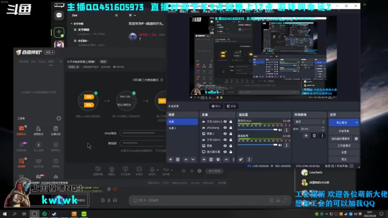Click the exit button in OBS controls
Screen dimensions: 388x218
[x=344, y=159]
